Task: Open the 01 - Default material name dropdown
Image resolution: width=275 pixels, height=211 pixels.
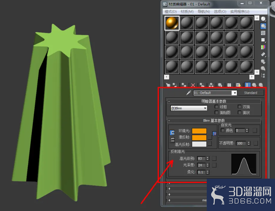Action: pos(235,93)
